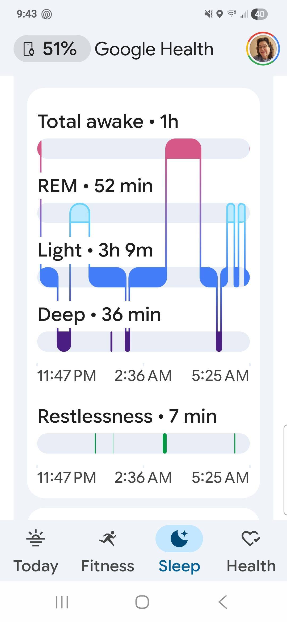Tap the Total awake 1h label
Viewport: 287px width, 622px height.
click(108, 122)
